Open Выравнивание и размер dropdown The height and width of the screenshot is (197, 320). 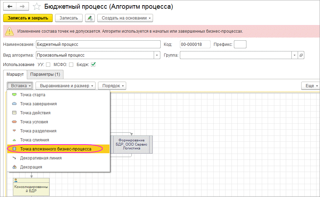tap(65, 85)
